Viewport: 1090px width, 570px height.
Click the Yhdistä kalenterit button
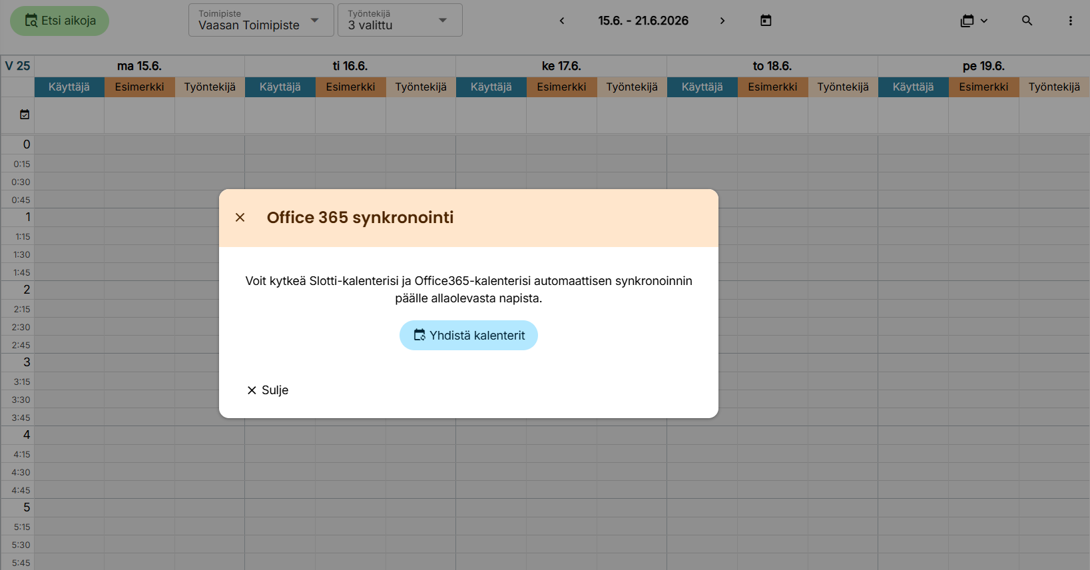469,336
